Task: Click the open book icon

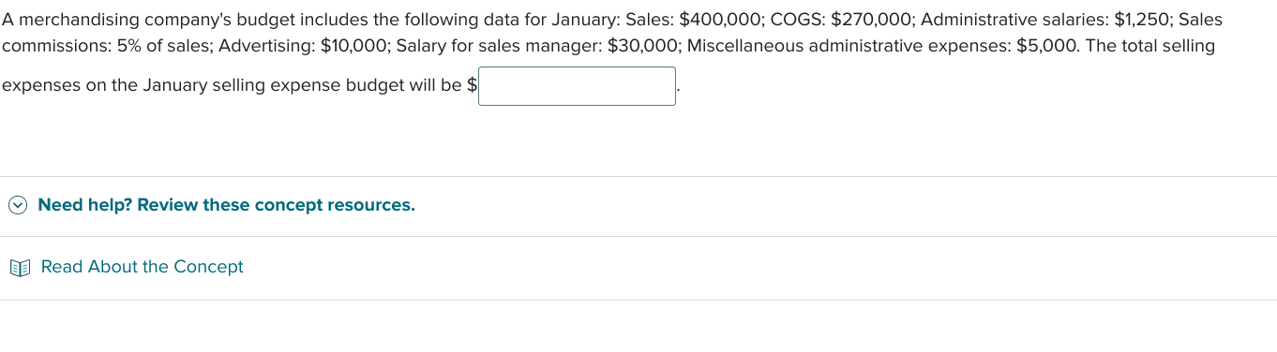Action: [x=20, y=268]
